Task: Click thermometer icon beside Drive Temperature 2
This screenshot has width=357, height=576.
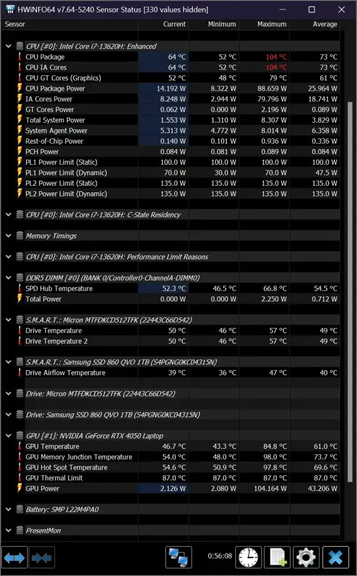Action: click(20, 341)
